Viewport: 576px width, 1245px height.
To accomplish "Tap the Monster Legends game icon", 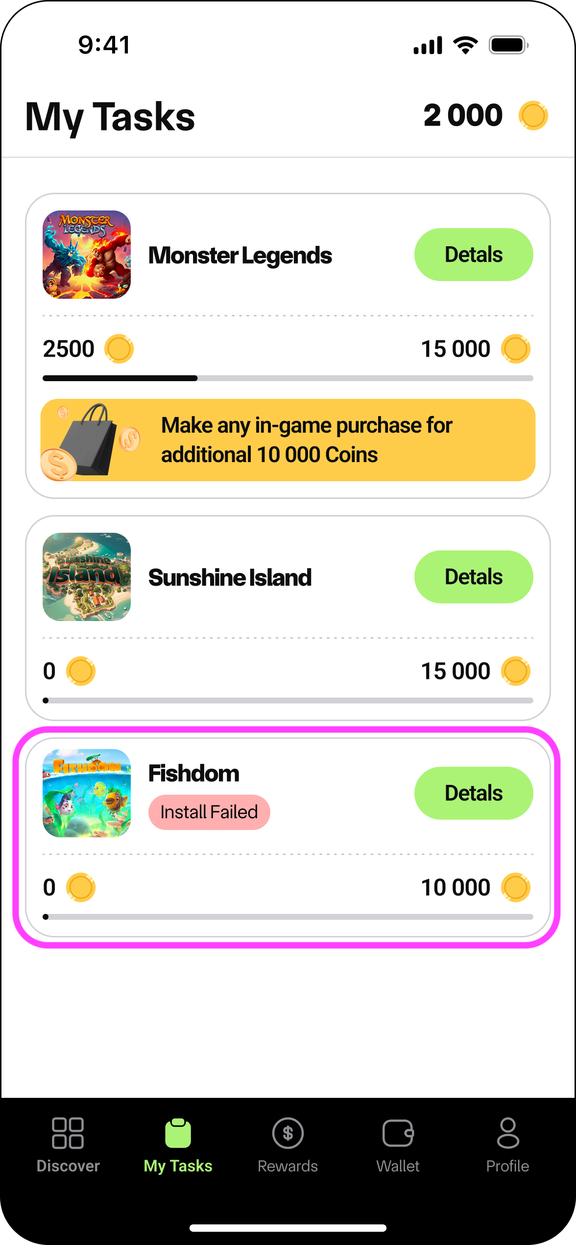I will (87, 255).
